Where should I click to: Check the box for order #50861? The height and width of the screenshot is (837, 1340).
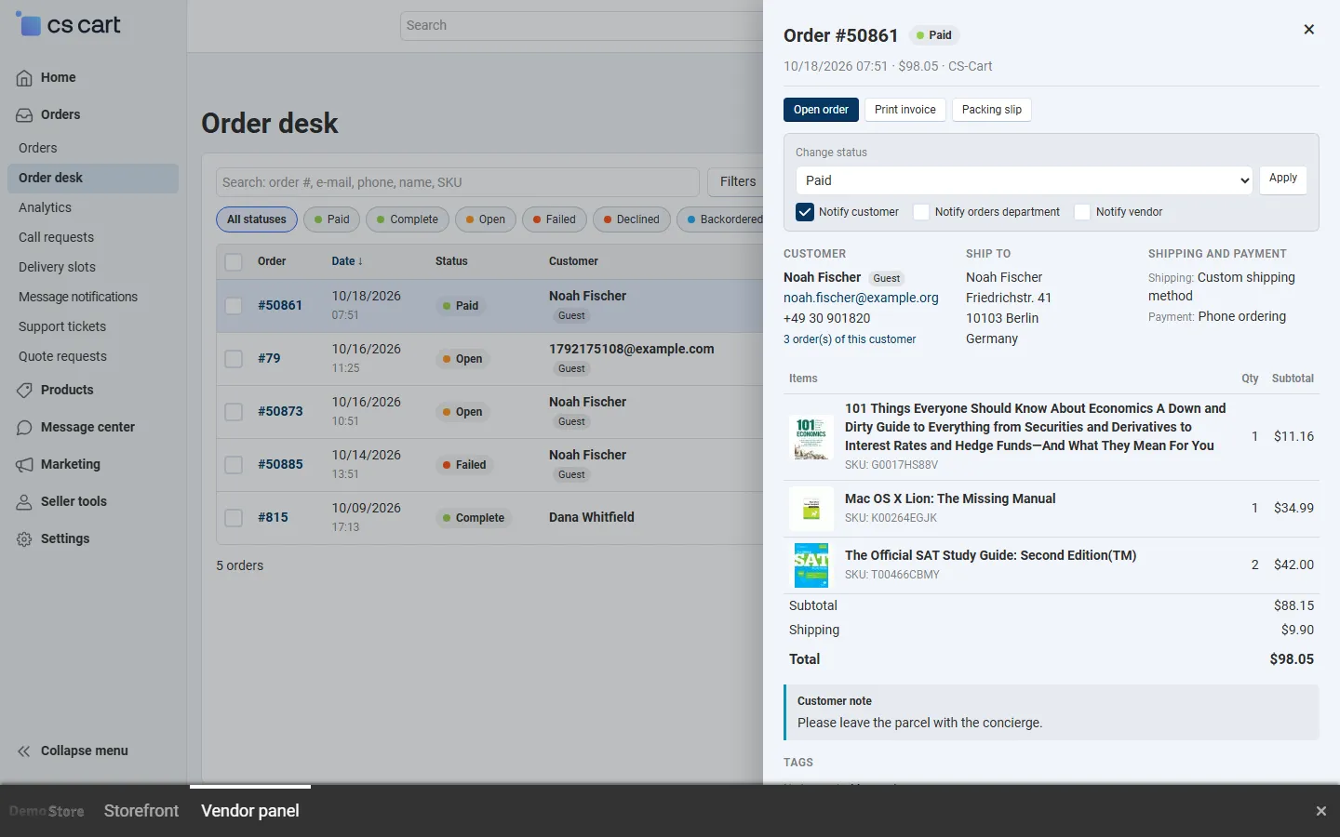tap(234, 306)
